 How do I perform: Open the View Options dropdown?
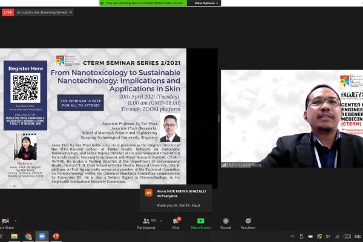tap(205, 3)
